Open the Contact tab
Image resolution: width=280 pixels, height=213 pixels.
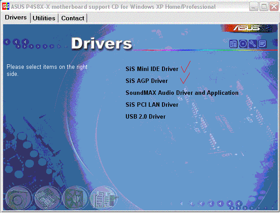(x=73, y=18)
